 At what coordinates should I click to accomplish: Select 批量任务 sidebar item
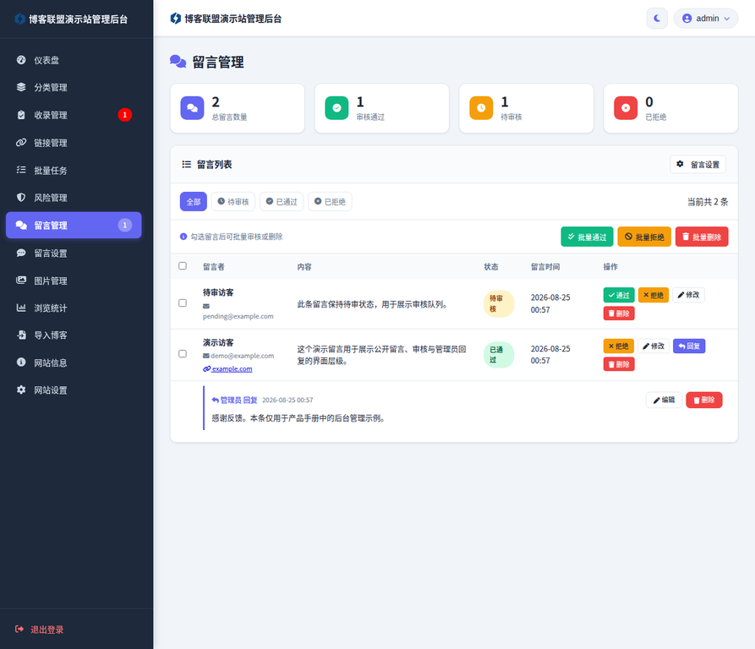click(74, 171)
